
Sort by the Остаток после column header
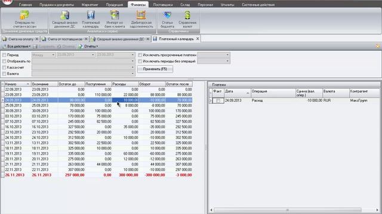(178, 84)
